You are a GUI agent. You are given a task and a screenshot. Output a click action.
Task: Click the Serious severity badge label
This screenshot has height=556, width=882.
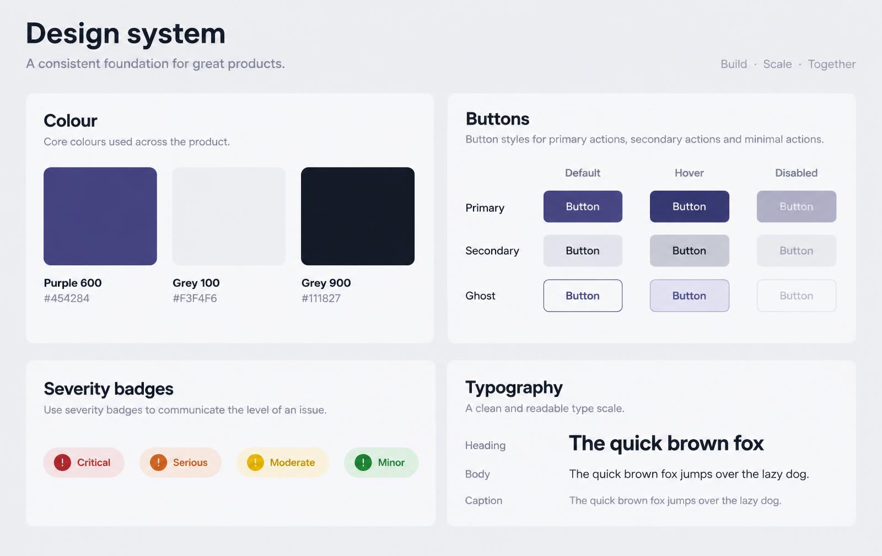190,462
